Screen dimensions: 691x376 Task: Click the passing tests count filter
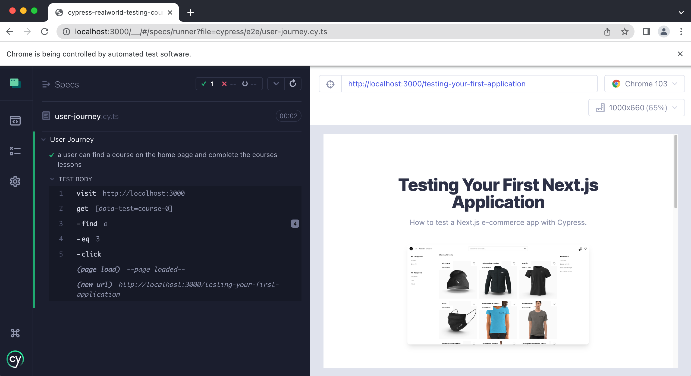pyautogui.click(x=208, y=84)
